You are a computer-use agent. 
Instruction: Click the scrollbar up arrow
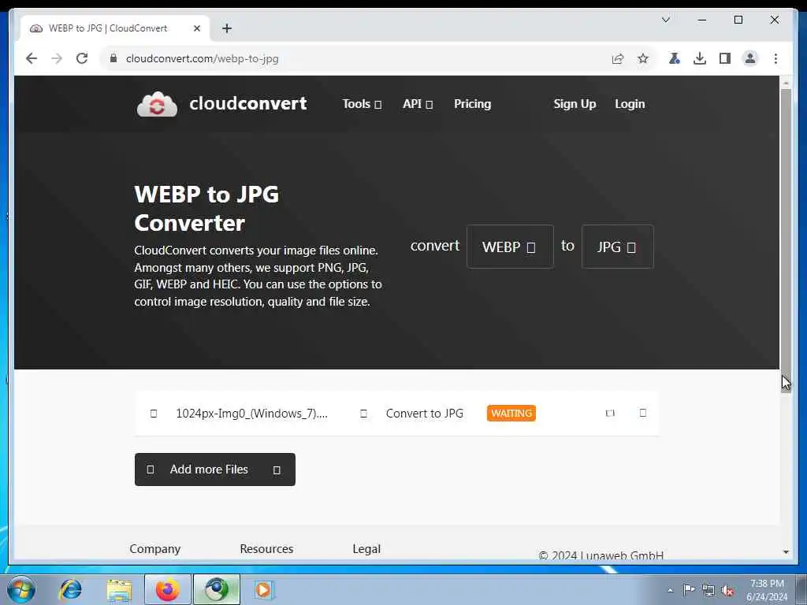[x=786, y=82]
